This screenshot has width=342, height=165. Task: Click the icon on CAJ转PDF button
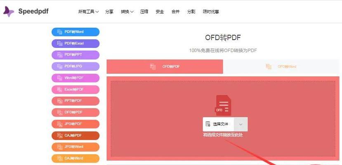click(x=59, y=135)
